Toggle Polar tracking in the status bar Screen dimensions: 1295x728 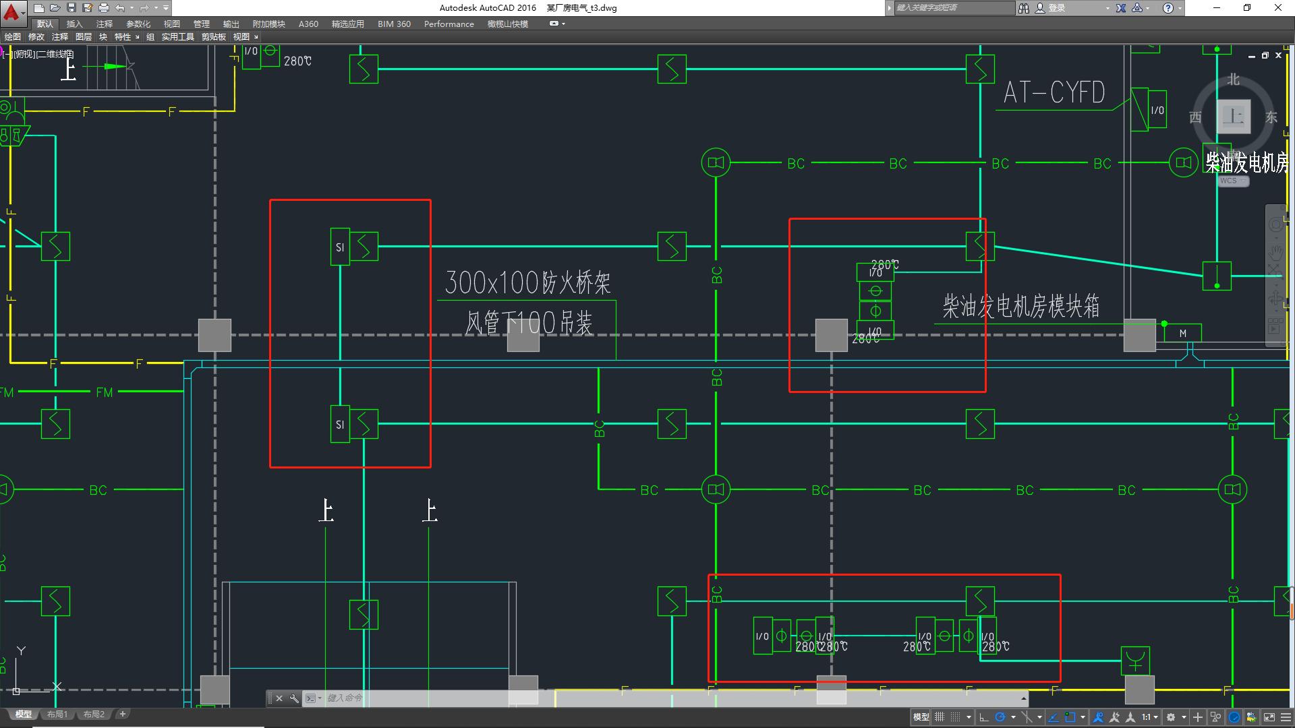click(1000, 717)
